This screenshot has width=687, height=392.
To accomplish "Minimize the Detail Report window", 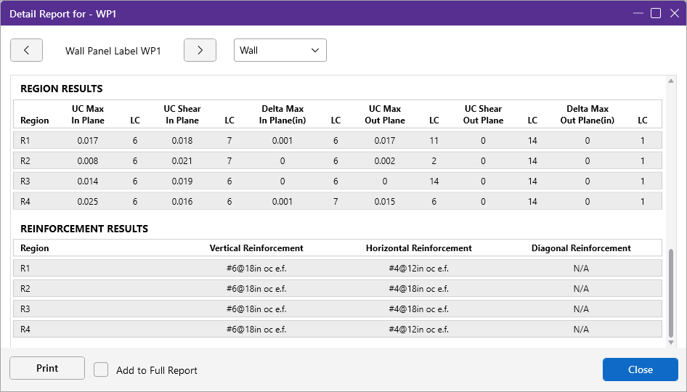I will click(x=638, y=13).
